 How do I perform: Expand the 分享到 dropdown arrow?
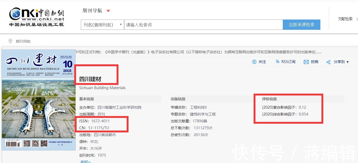pos(348,62)
